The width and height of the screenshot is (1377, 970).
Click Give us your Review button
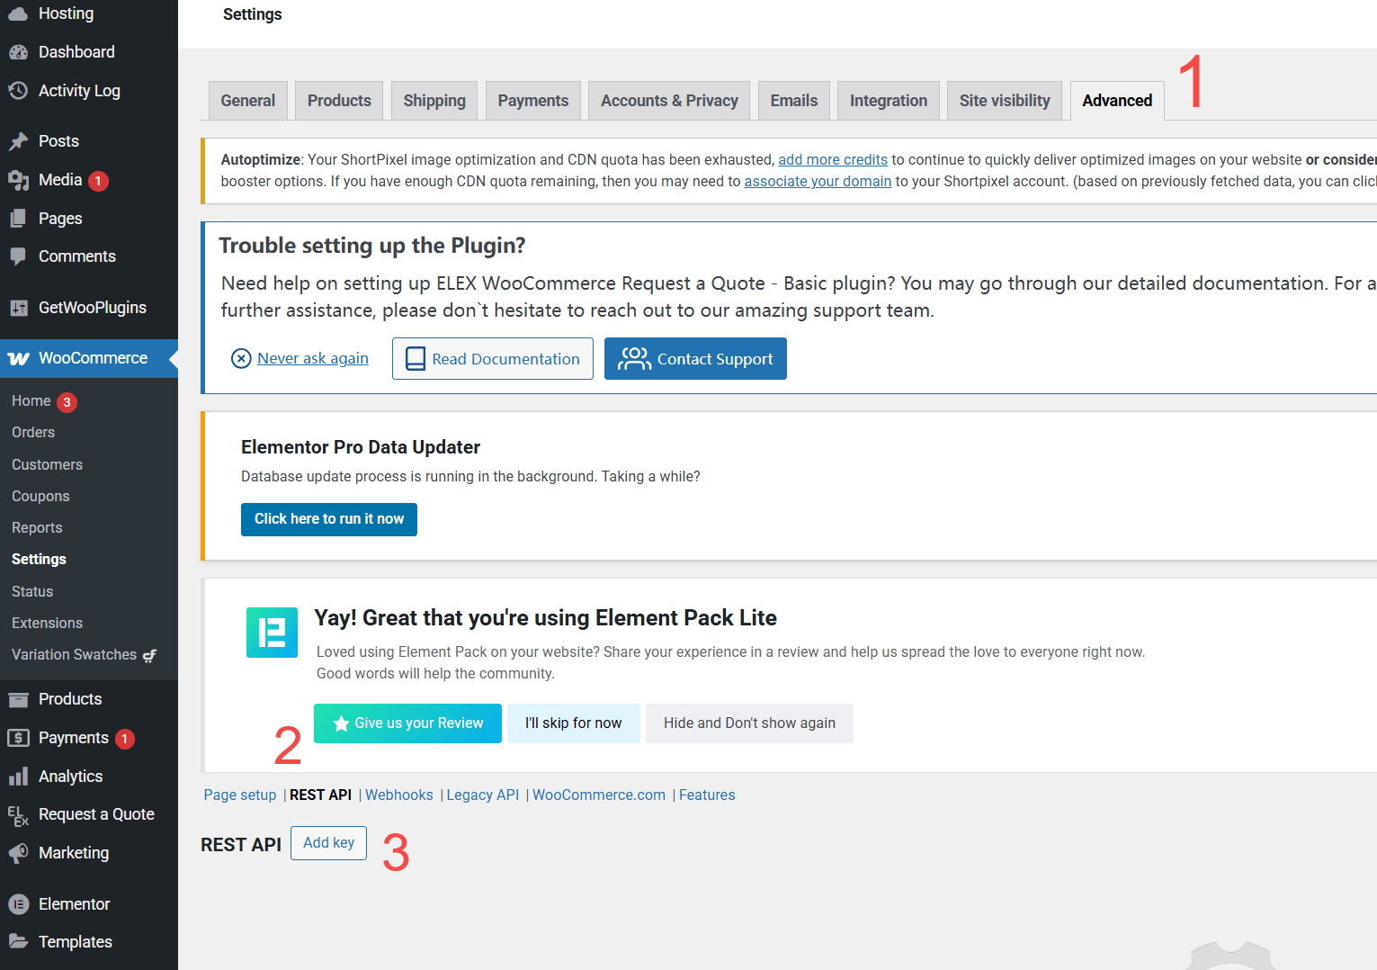click(x=407, y=723)
